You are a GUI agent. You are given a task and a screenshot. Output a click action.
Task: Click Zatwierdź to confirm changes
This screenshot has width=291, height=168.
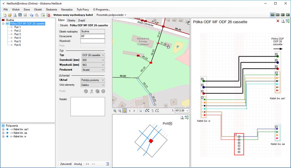click(66, 164)
